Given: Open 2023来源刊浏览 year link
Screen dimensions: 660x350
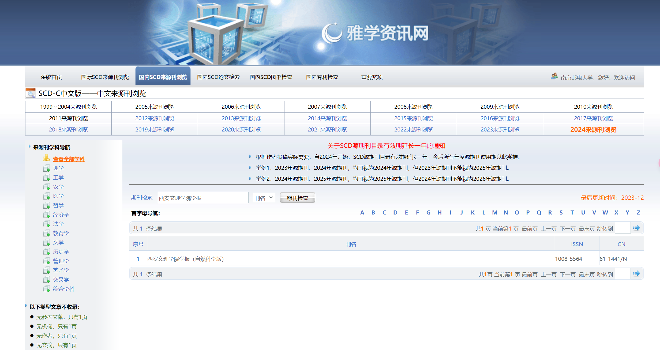Looking at the screenshot, I should point(500,130).
